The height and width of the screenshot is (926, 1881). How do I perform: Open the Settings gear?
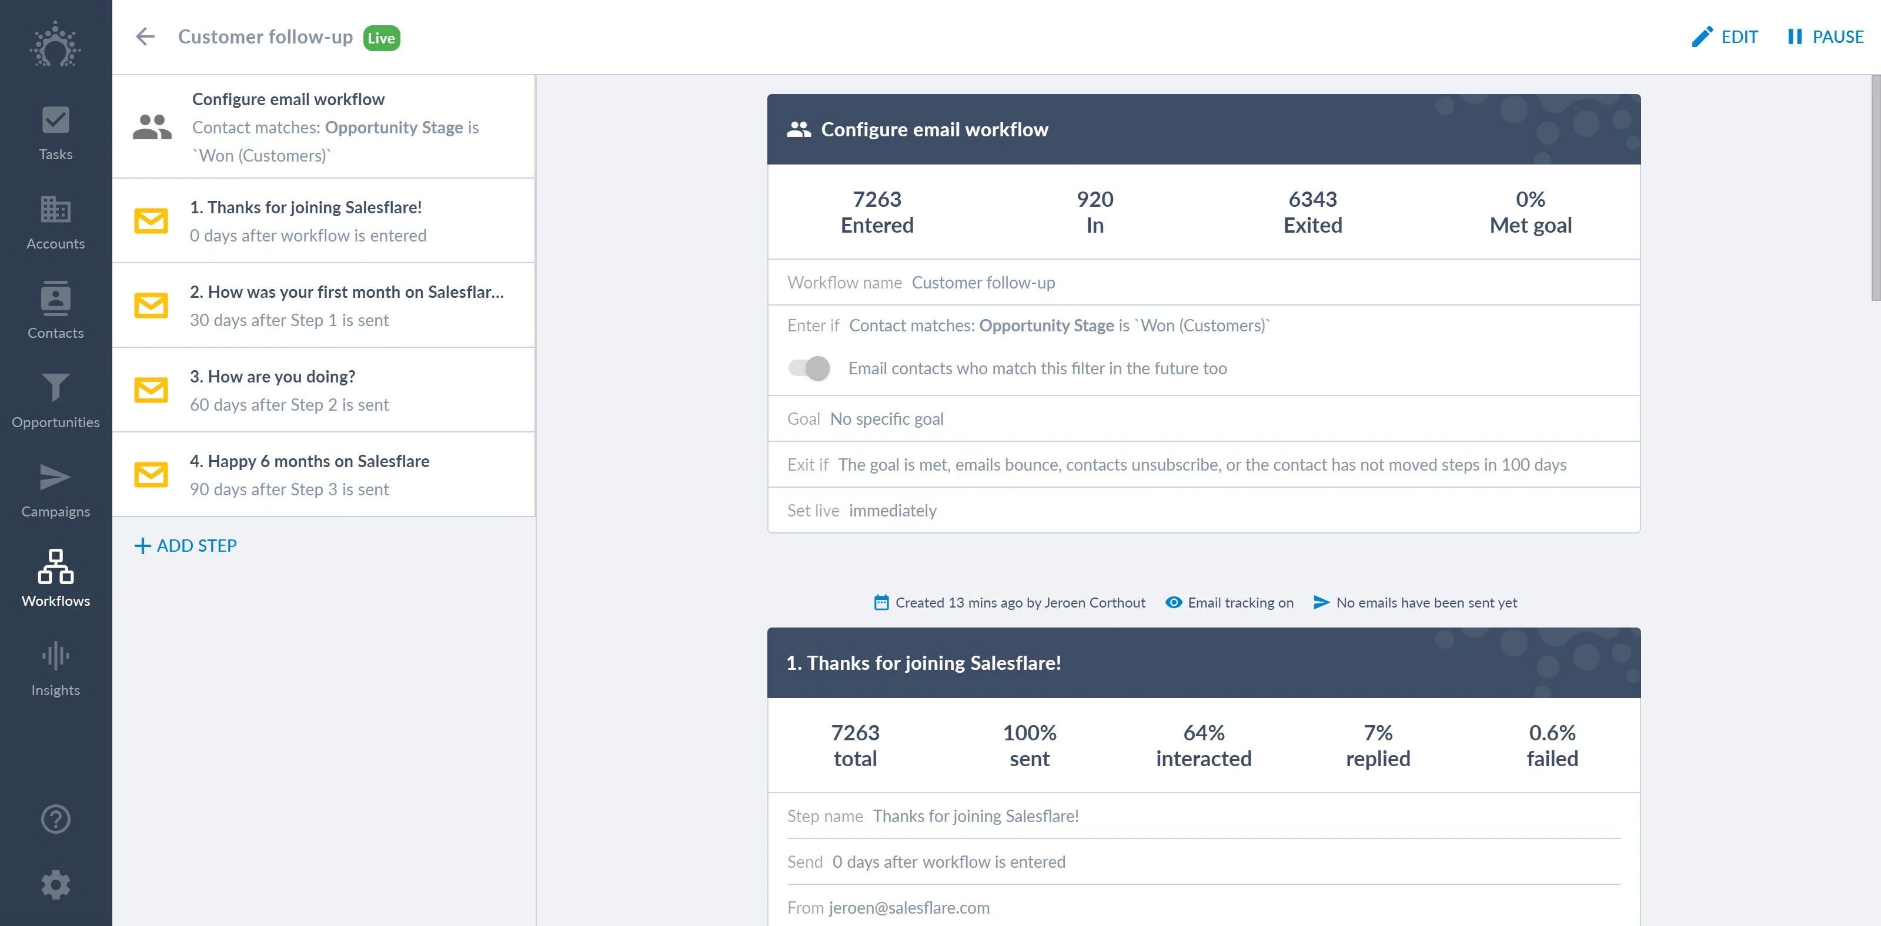click(x=55, y=884)
